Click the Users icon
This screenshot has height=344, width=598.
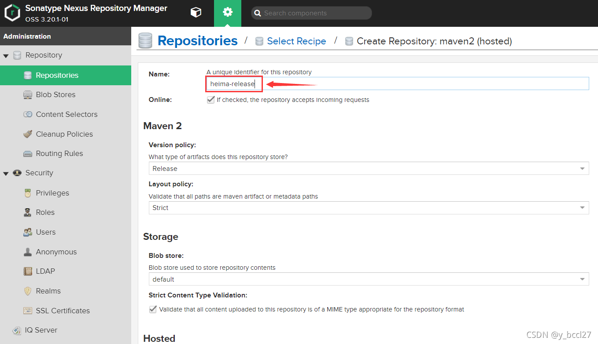point(28,232)
